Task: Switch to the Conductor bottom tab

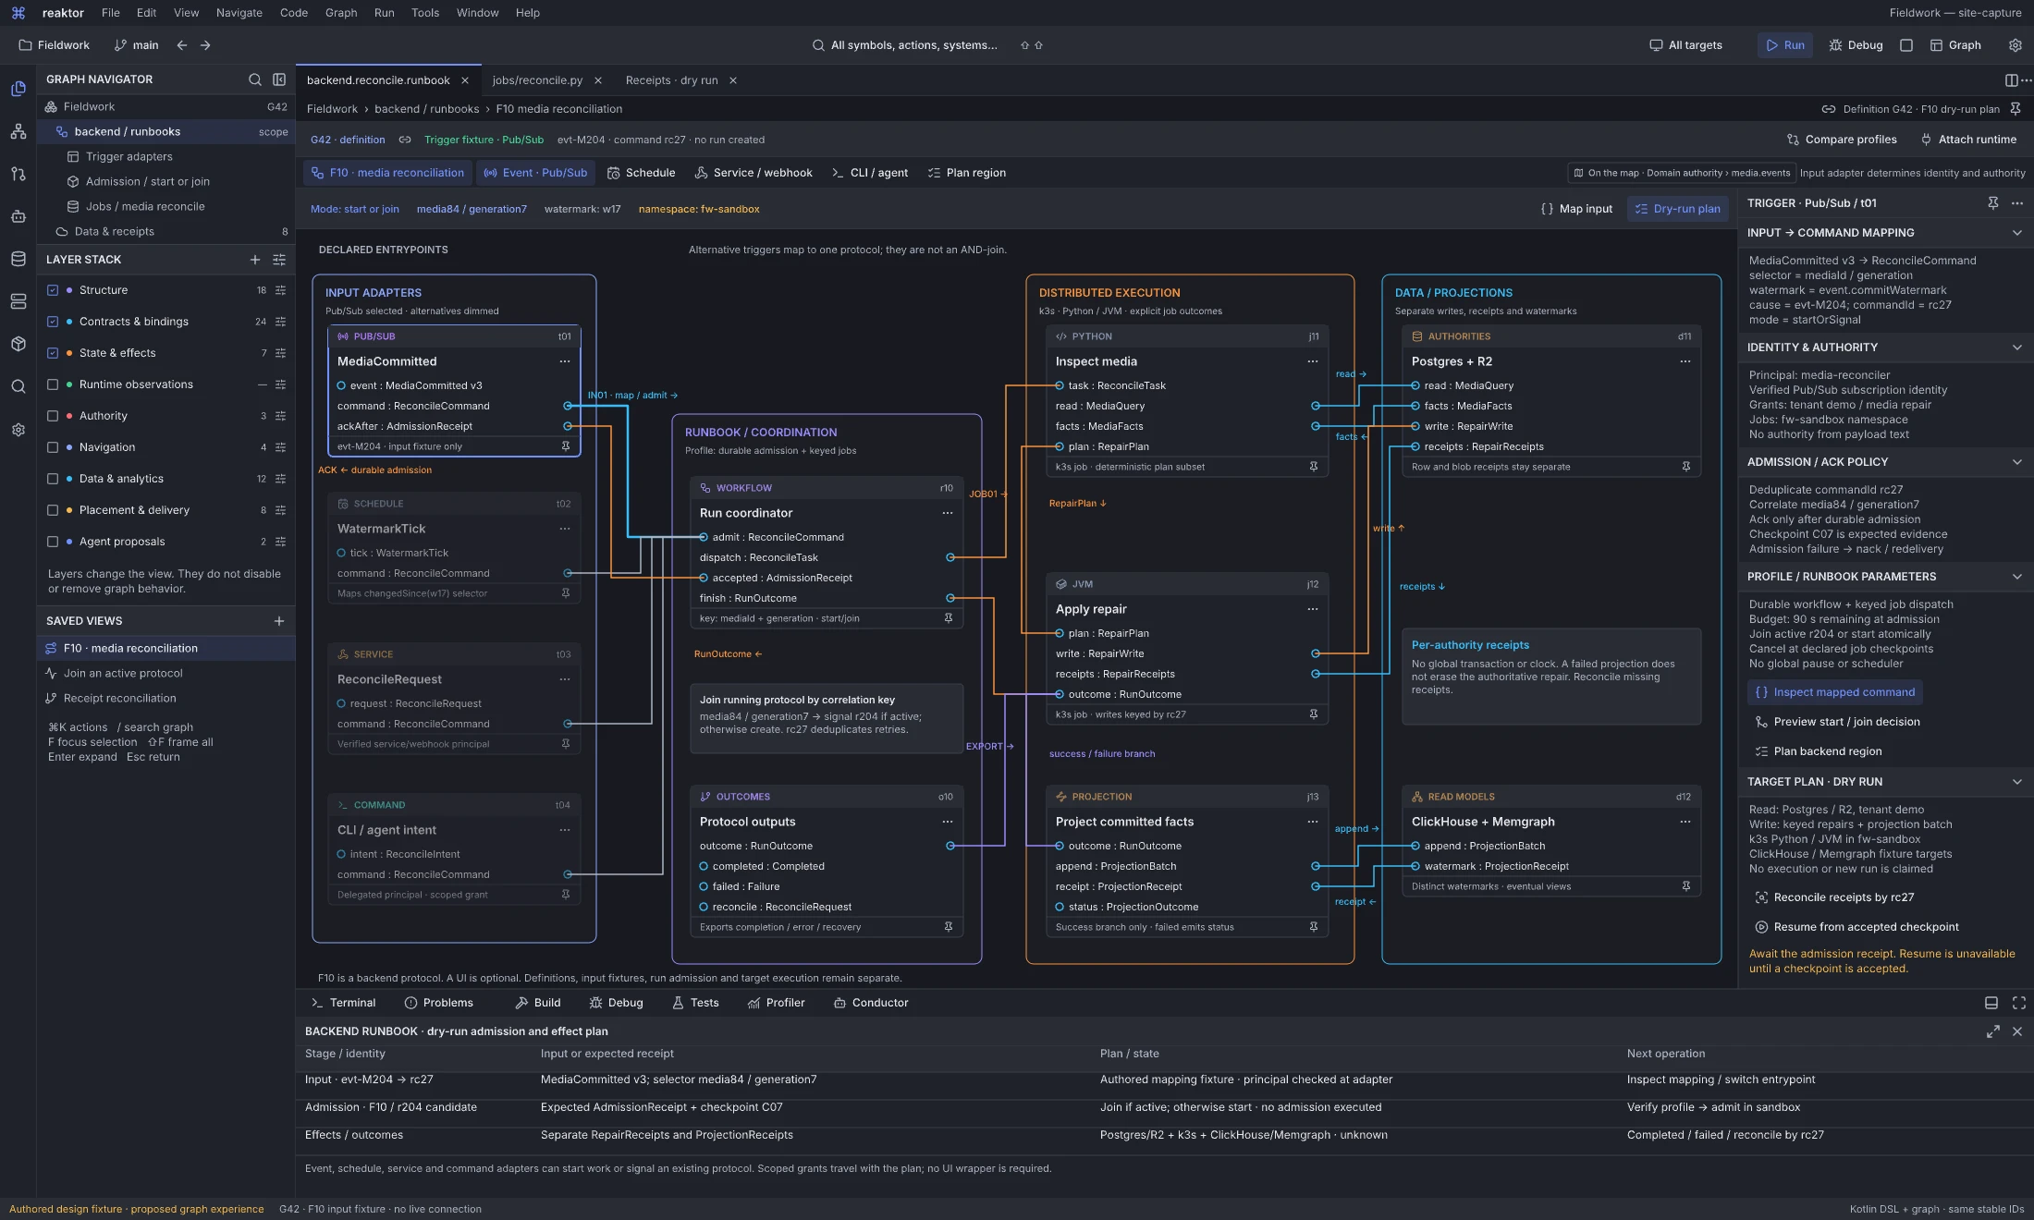Action: pyautogui.click(x=871, y=1003)
